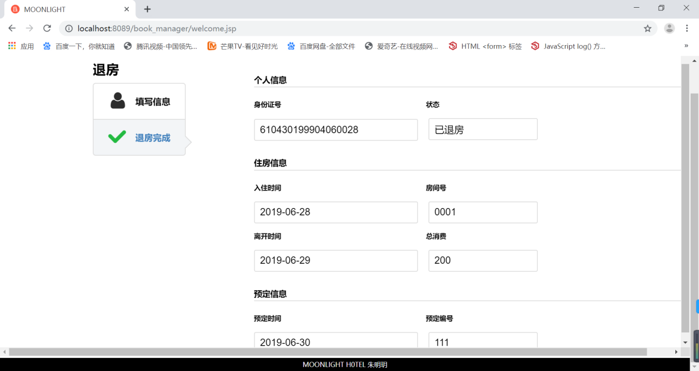Click the horizontal scroll left arrow
Viewport: 699px width, 371px height.
4,352
